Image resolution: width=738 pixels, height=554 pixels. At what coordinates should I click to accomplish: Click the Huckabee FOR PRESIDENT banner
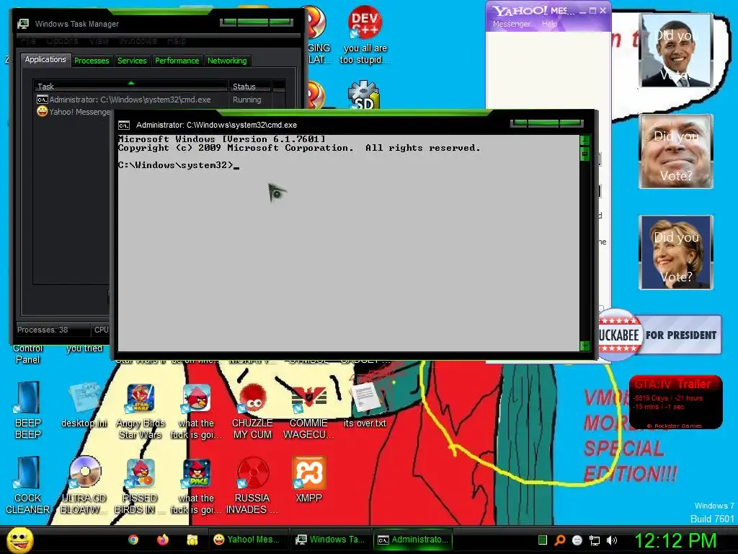(660, 335)
